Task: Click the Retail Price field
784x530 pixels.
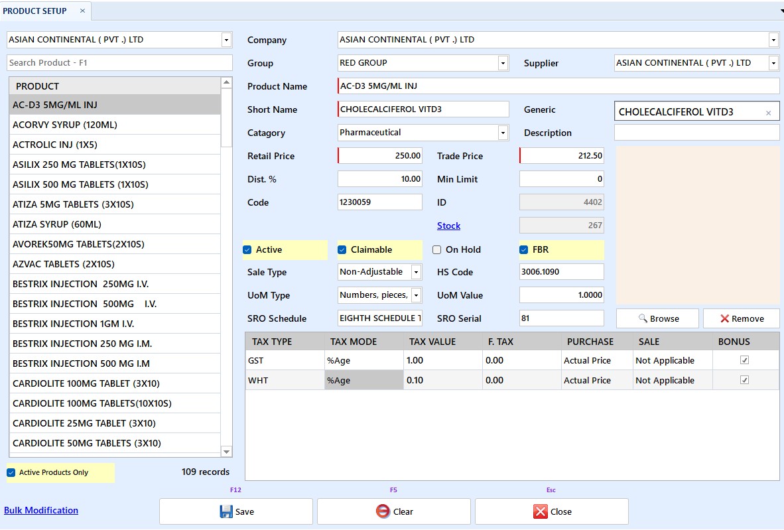Action: (x=380, y=155)
